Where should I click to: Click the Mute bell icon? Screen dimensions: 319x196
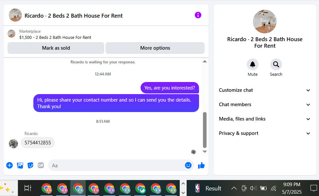coord(252,64)
